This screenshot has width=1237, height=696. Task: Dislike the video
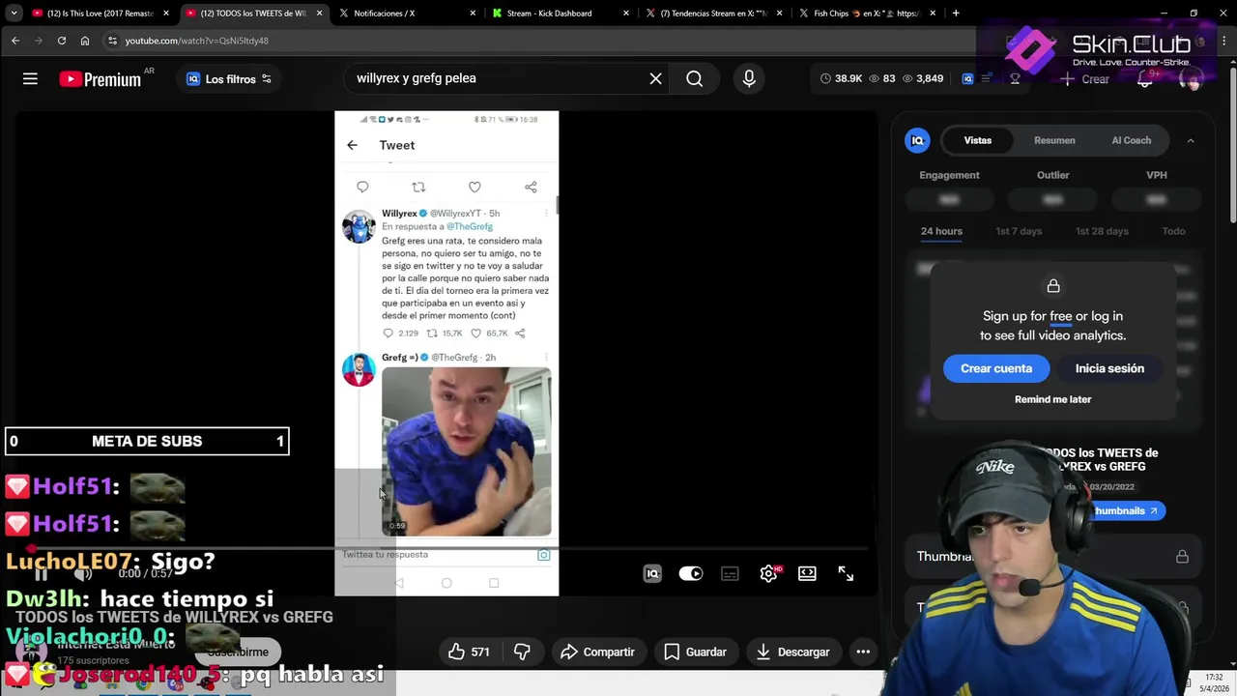click(522, 652)
